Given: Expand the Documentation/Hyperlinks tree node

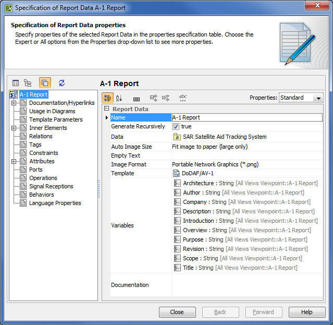Looking at the screenshot, I should coord(14,103).
